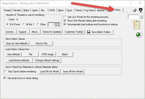
Task: Open the yellow notepad icon
Action: 136,25
